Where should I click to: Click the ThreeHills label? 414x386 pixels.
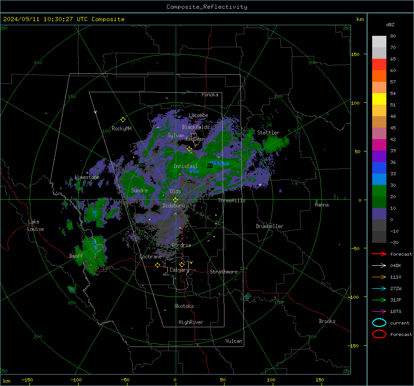[231, 201]
